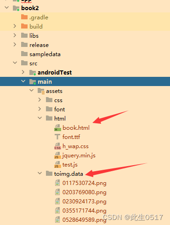Select the build folder name

[36, 26]
